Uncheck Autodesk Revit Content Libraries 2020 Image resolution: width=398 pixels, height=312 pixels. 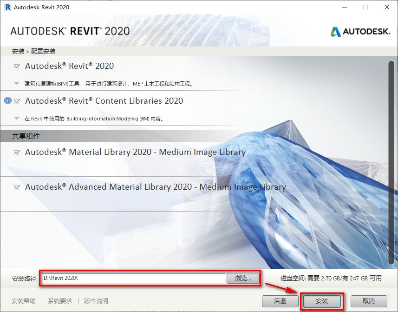point(16,100)
